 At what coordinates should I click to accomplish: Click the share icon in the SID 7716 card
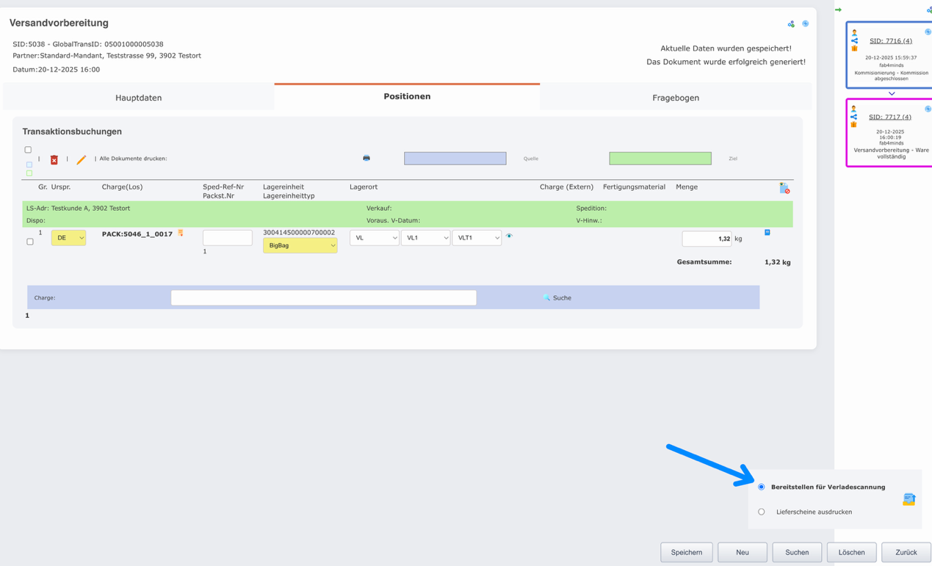854,40
